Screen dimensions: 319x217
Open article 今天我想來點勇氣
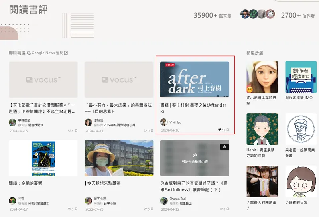[102, 183]
